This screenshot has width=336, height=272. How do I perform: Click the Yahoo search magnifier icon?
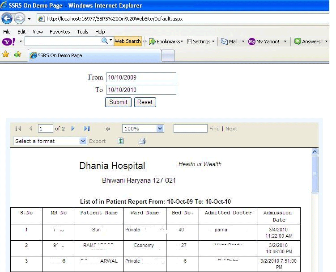click(x=105, y=41)
